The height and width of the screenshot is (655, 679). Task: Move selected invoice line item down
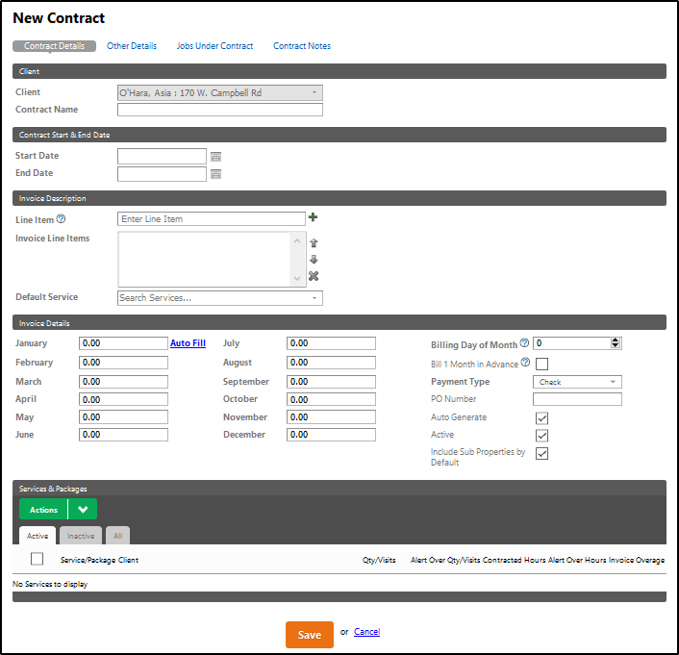tap(314, 260)
